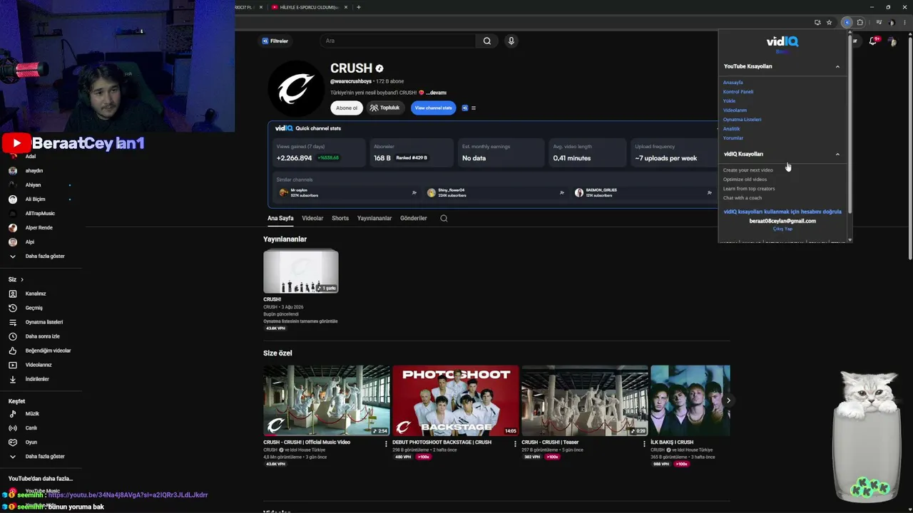
Task: Subscribe with the Abone ol button
Action: click(x=347, y=108)
